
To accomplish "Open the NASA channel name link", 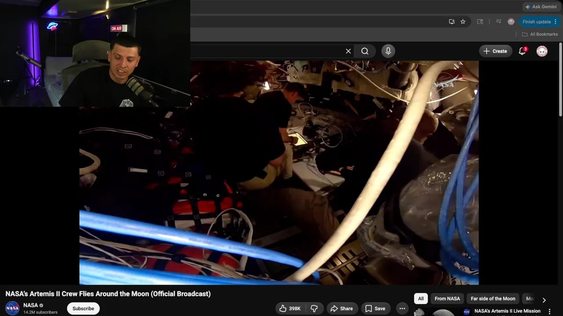I will point(30,305).
